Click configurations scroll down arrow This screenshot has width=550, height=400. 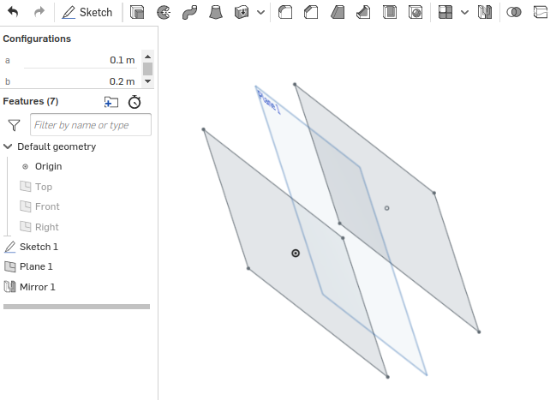(147, 81)
